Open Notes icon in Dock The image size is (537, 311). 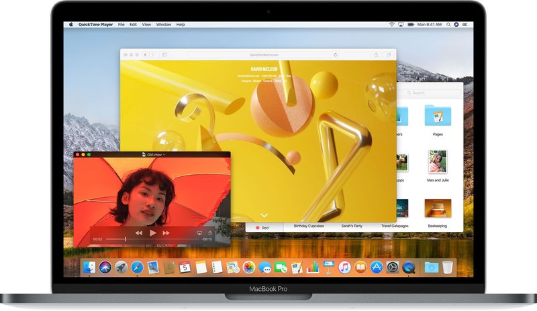pos(201,267)
